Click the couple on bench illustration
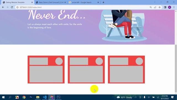Viewport: 177px width, 100px height. [123, 26]
